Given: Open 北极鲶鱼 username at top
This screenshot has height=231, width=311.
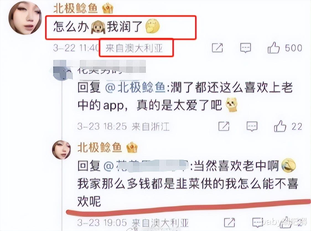Looking at the screenshot, I should click(76, 8).
